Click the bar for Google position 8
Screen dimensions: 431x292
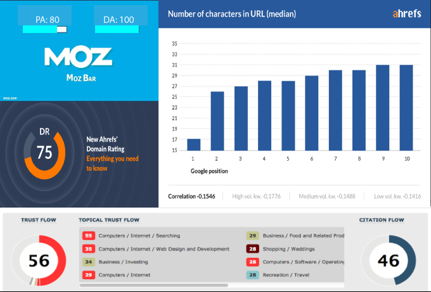[359, 110]
